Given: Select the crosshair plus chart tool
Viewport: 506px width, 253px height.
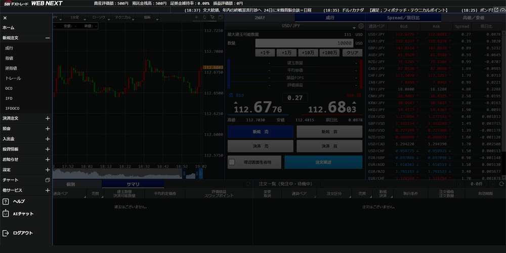Looking at the screenshot, I should [196, 17].
